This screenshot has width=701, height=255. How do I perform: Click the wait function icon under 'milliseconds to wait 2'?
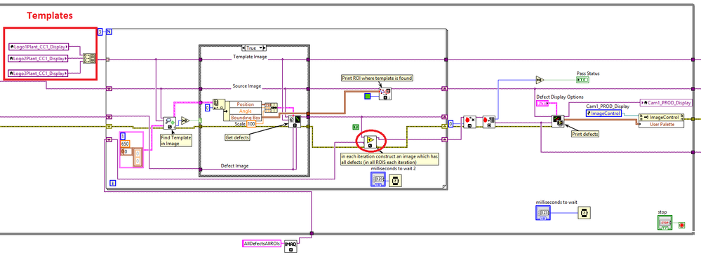click(395, 180)
